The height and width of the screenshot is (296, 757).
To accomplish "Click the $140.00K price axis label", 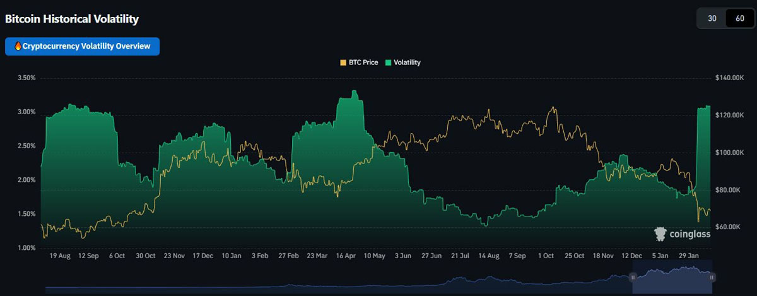I will point(732,78).
